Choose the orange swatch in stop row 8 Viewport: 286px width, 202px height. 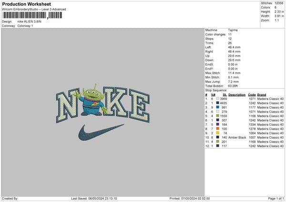pyautogui.click(x=218, y=129)
